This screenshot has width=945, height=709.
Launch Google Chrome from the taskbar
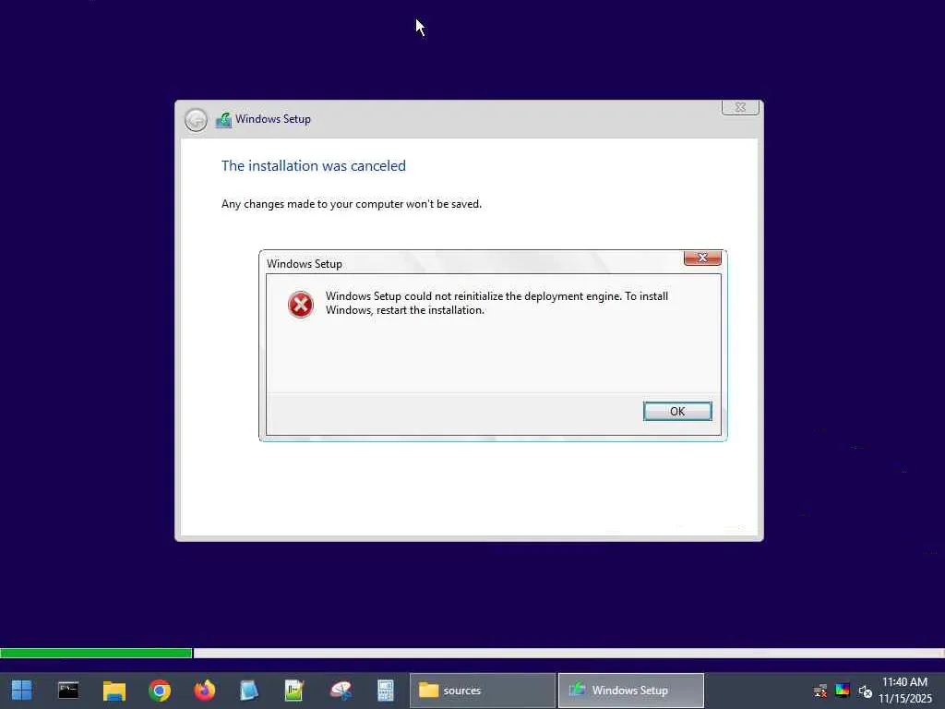(x=159, y=691)
